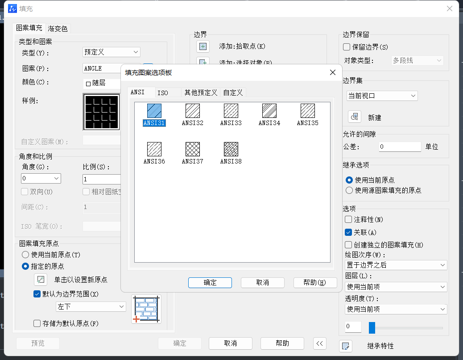
Task: Uncheck the associative option
Action: tap(348, 232)
